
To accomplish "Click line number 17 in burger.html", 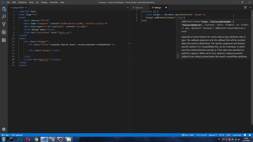I will tap(13, 60).
